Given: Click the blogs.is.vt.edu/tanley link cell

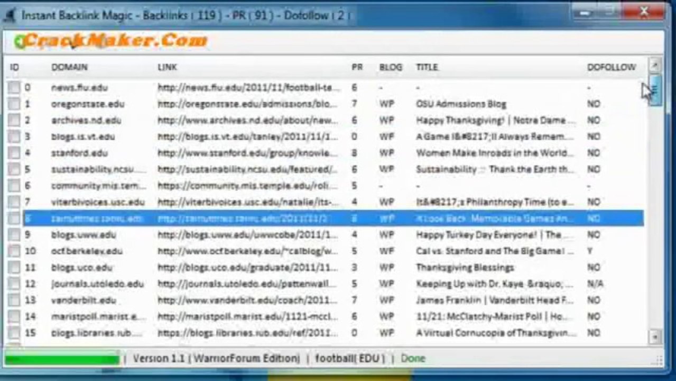Looking at the screenshot, I should click(x=247, y=137).
